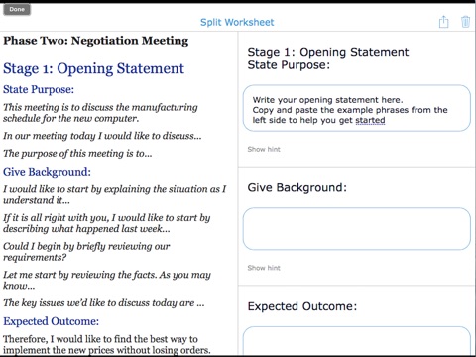Focus the Give Background text box
476x357 pixels.
click(357, 228)
